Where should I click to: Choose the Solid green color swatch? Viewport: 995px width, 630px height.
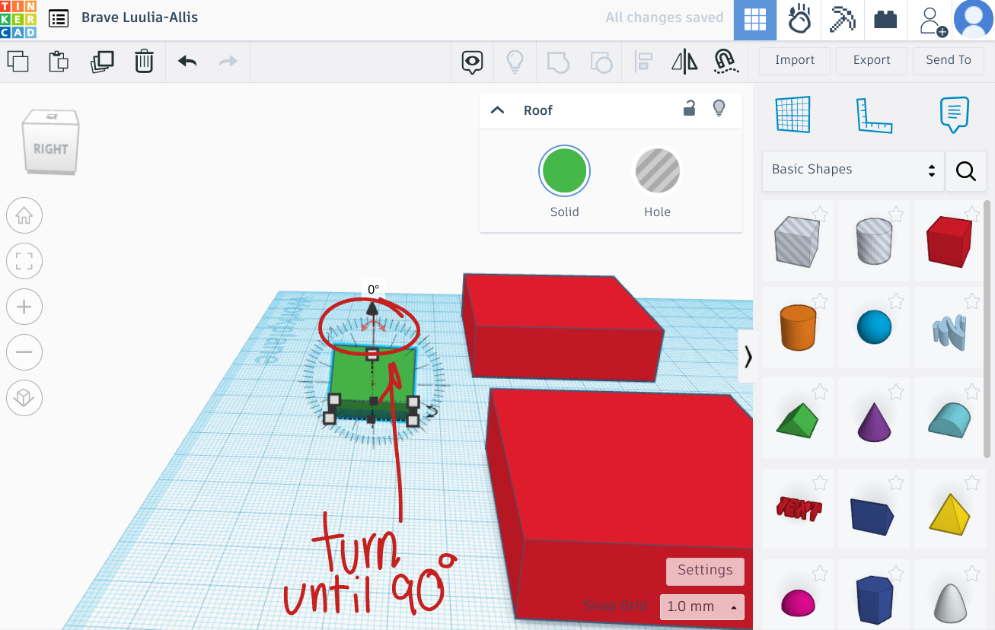click(564, 170)
